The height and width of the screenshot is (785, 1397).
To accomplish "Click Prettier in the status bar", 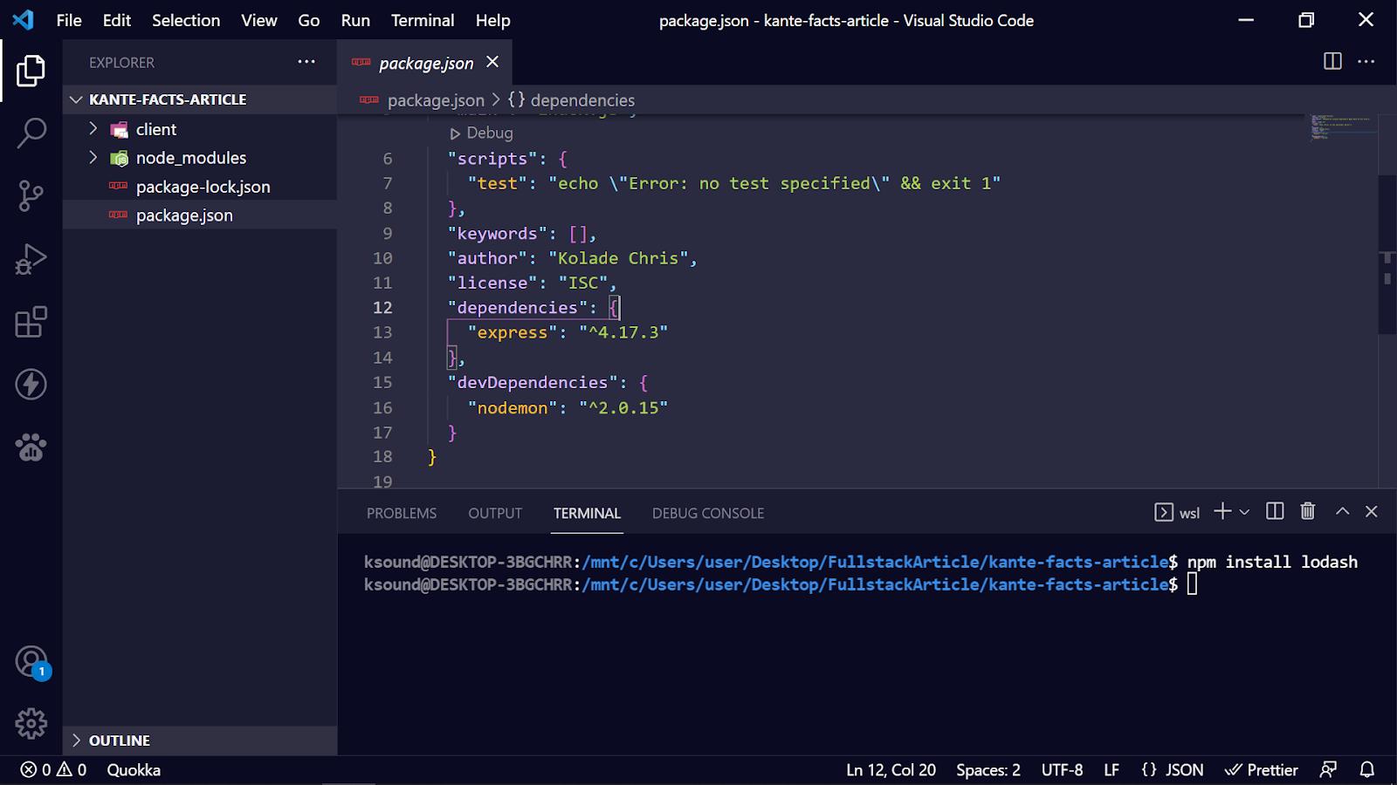I will pyautogui.click(x=1262, y=769).
